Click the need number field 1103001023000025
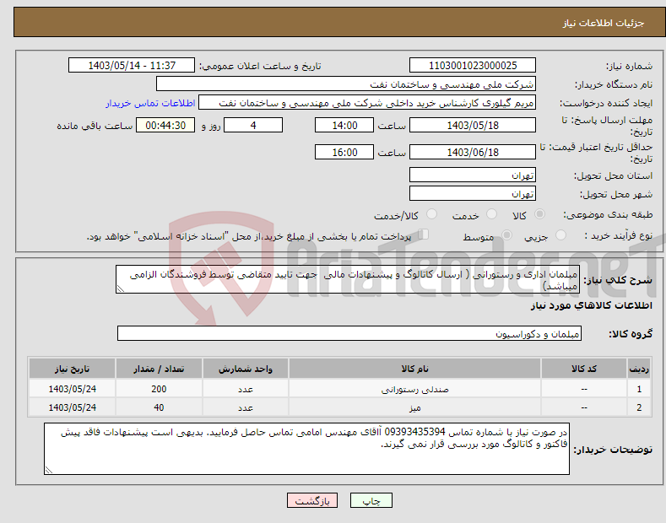The width and height of the screenshot is (666, 523). (x=473, y=66)
